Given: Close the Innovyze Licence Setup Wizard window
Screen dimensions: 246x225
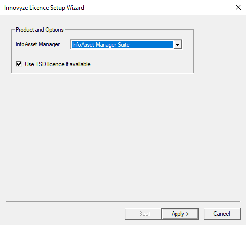Looking at the screenshot, I should pos(238,7).
